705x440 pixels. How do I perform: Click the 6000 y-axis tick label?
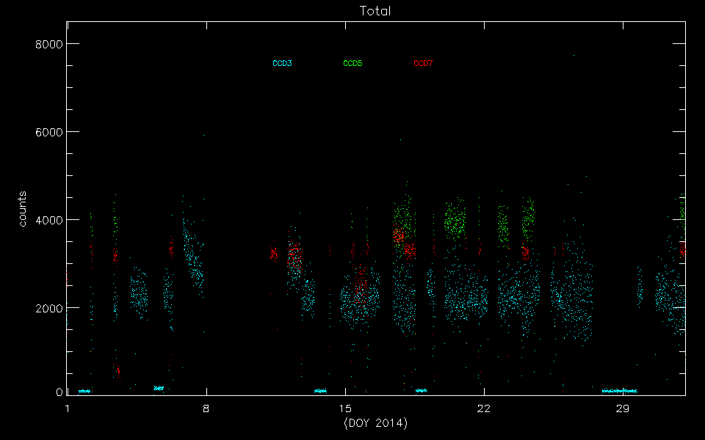48,132
